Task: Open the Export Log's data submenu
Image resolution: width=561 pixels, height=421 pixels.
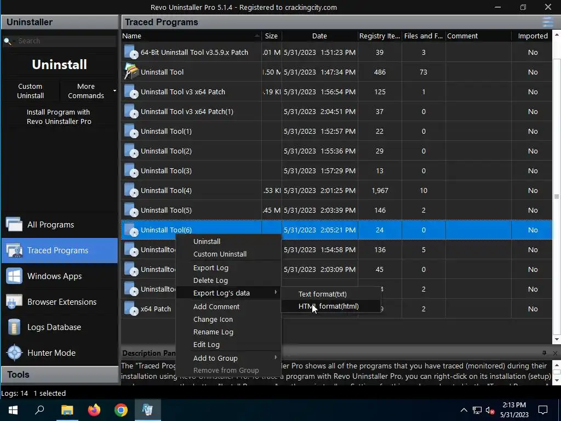Action: 228,293
